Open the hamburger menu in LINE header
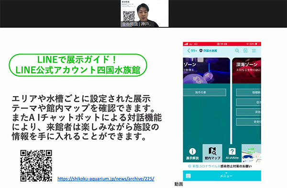 click(254, 51)
